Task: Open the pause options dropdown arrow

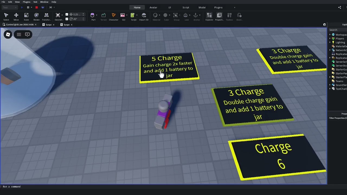Action: (x=31, y=7)
